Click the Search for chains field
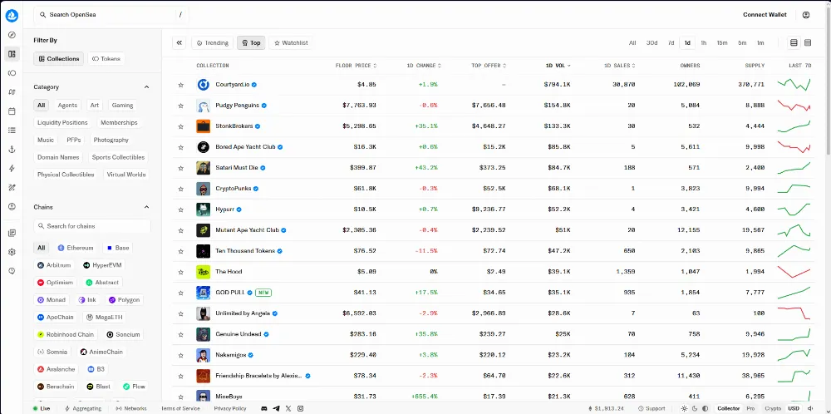 pyautogui.click(x=92, y=226)
